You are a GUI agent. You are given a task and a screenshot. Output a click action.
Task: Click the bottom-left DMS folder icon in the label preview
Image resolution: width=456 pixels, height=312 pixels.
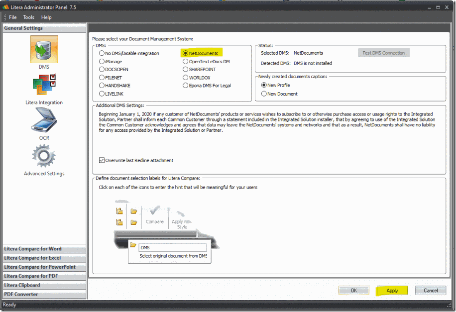[x=119, y=222]
